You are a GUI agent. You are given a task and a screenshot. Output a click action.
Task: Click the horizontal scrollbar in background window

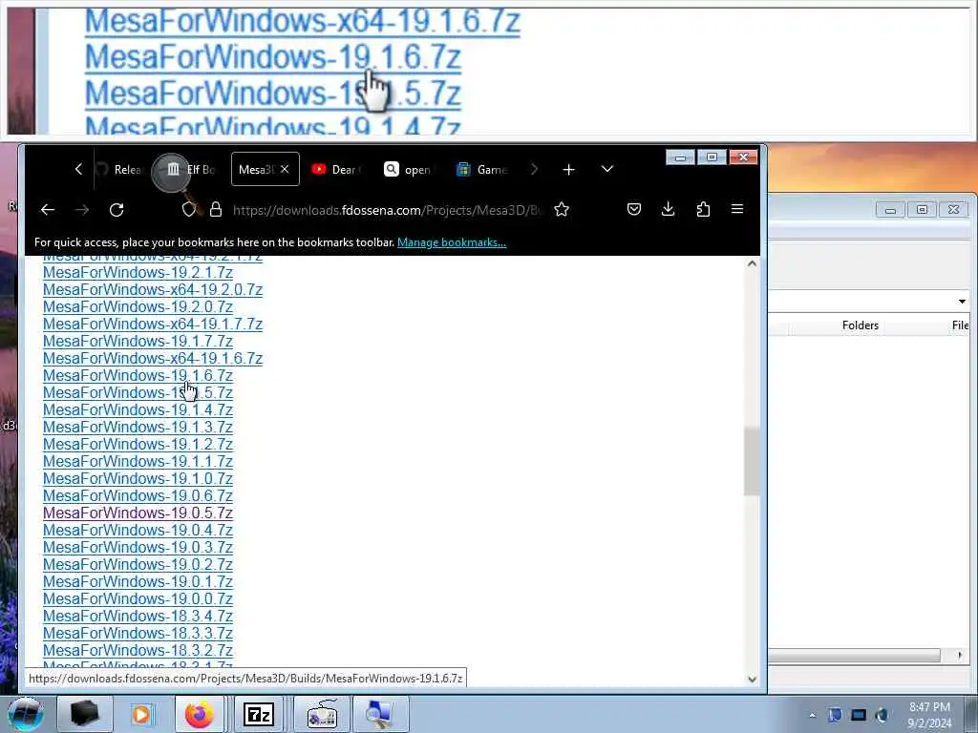point(854,655)
